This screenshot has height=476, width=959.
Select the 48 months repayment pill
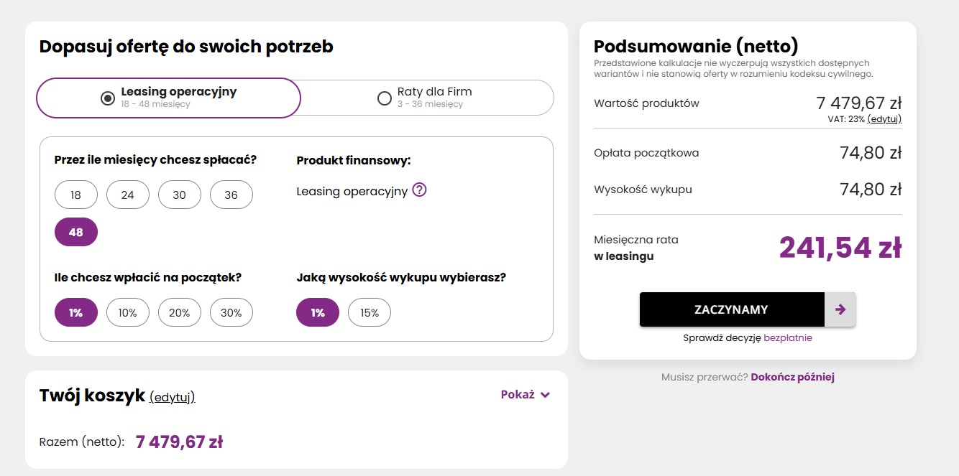[x=75, y=232]
